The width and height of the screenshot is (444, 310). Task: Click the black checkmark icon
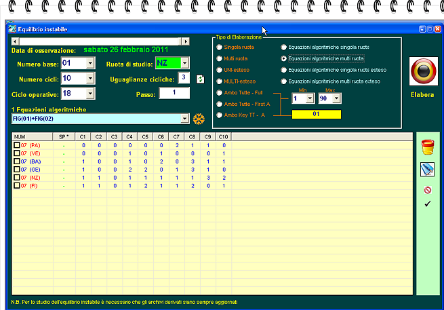pos(427,204)
